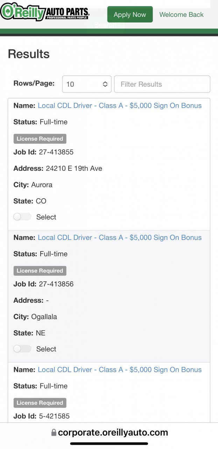The height and width of the screenshot is (449, 218).
Task: Open the Rows/Page combo box showing 10
Action: point(87,84)
